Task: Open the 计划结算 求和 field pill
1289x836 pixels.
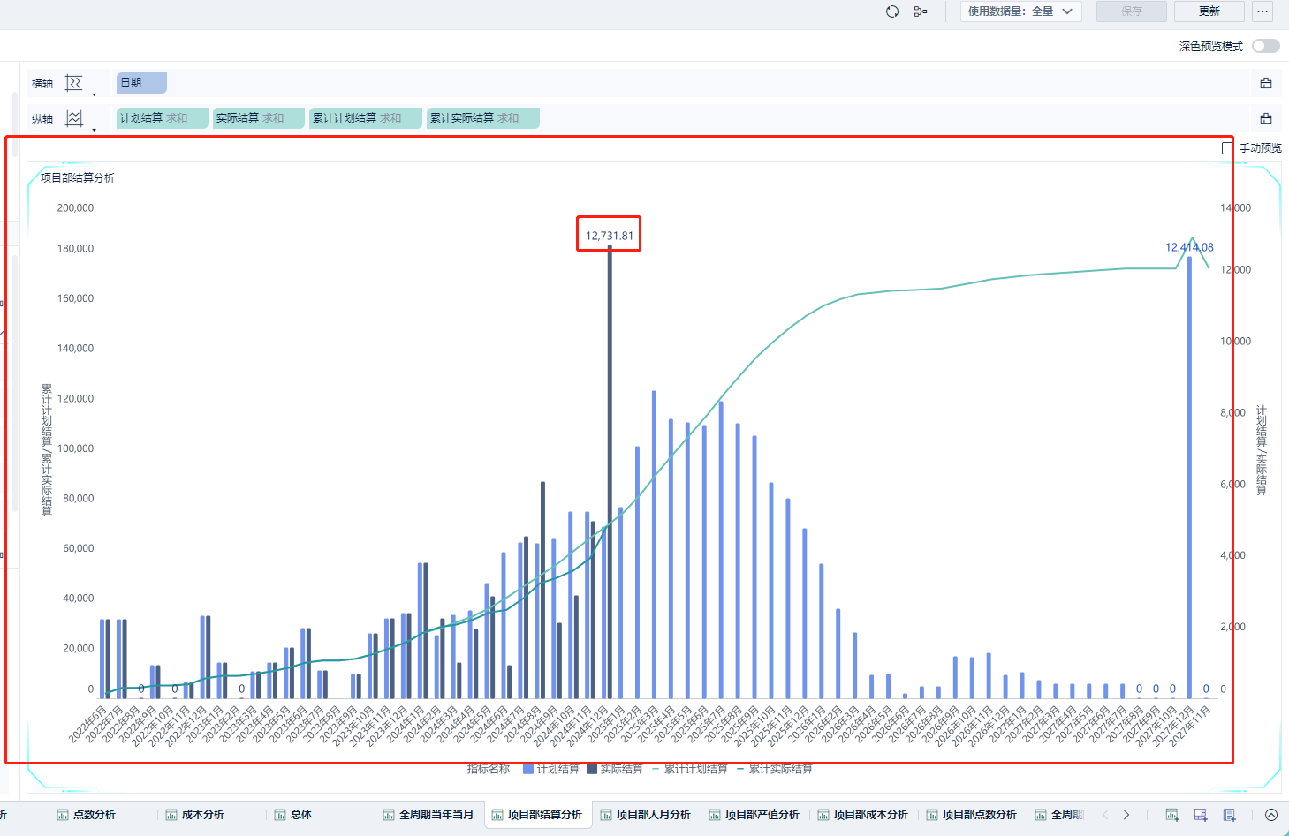Action: [x=163, y=118]
